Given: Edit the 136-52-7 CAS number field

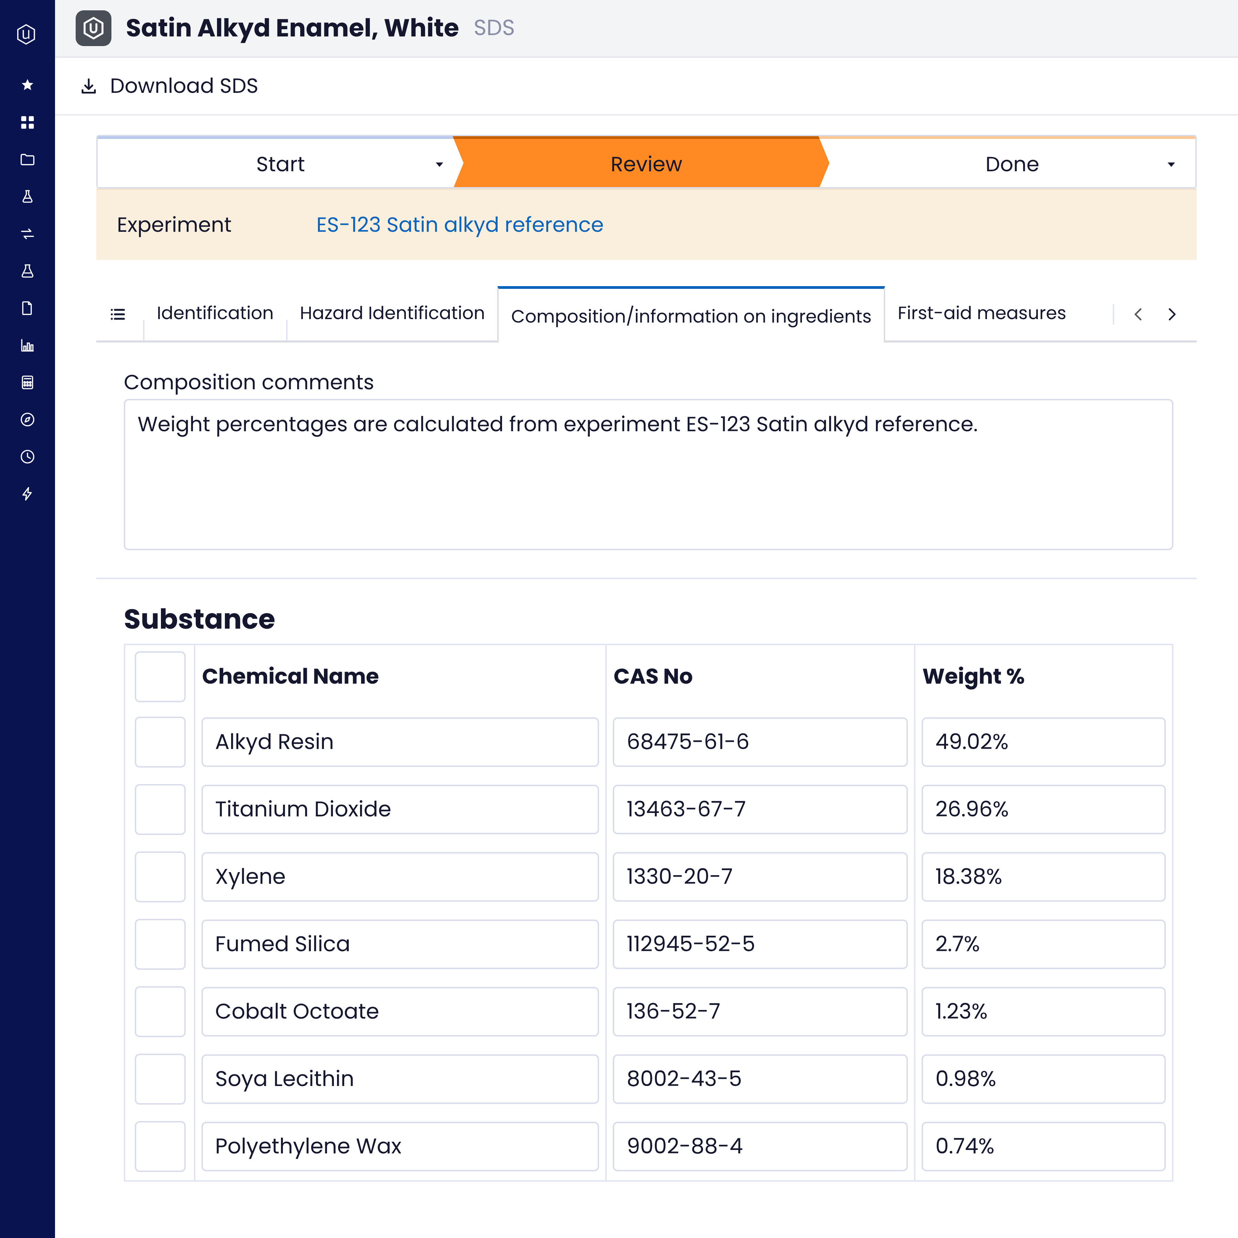Looking at the screenshot, I should pos(760,1012).
